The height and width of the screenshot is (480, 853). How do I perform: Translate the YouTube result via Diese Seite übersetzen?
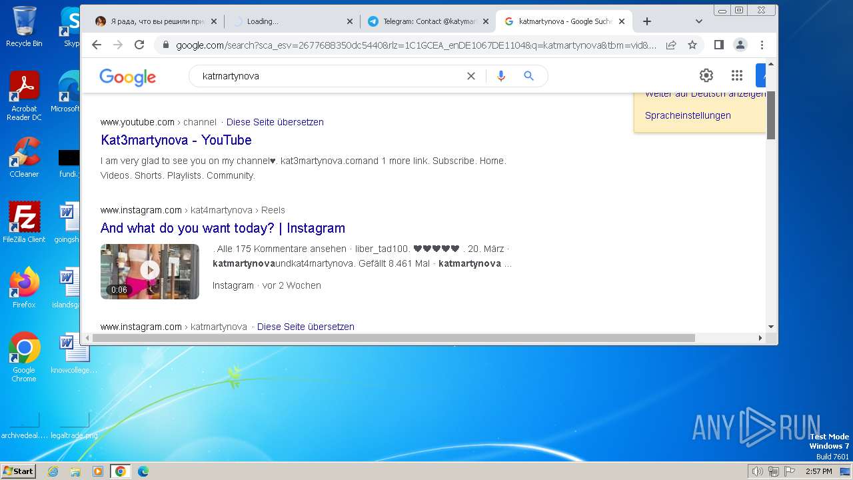click(x=275, y=122)
